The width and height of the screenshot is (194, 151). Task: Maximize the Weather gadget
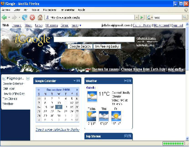coord(130,81)
